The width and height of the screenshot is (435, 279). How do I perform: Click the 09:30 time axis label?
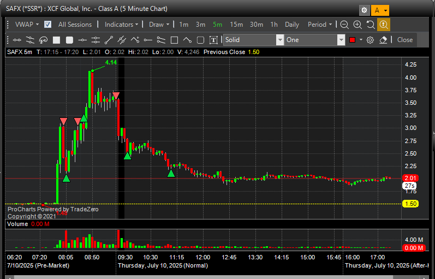point(125,257)
